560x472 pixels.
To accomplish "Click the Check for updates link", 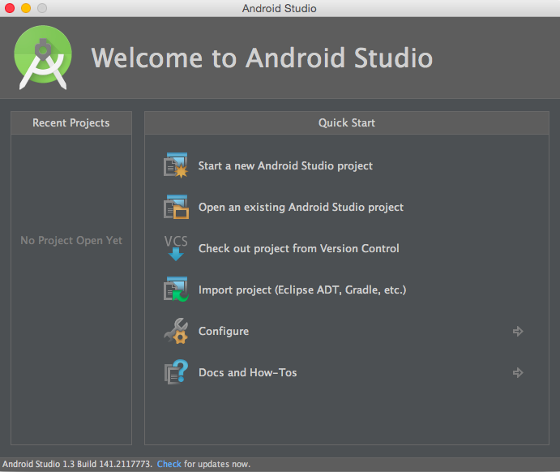I will [x=169, y=464].
